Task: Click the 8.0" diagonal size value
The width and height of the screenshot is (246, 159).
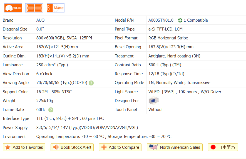Action: click(x=40, y=29)
